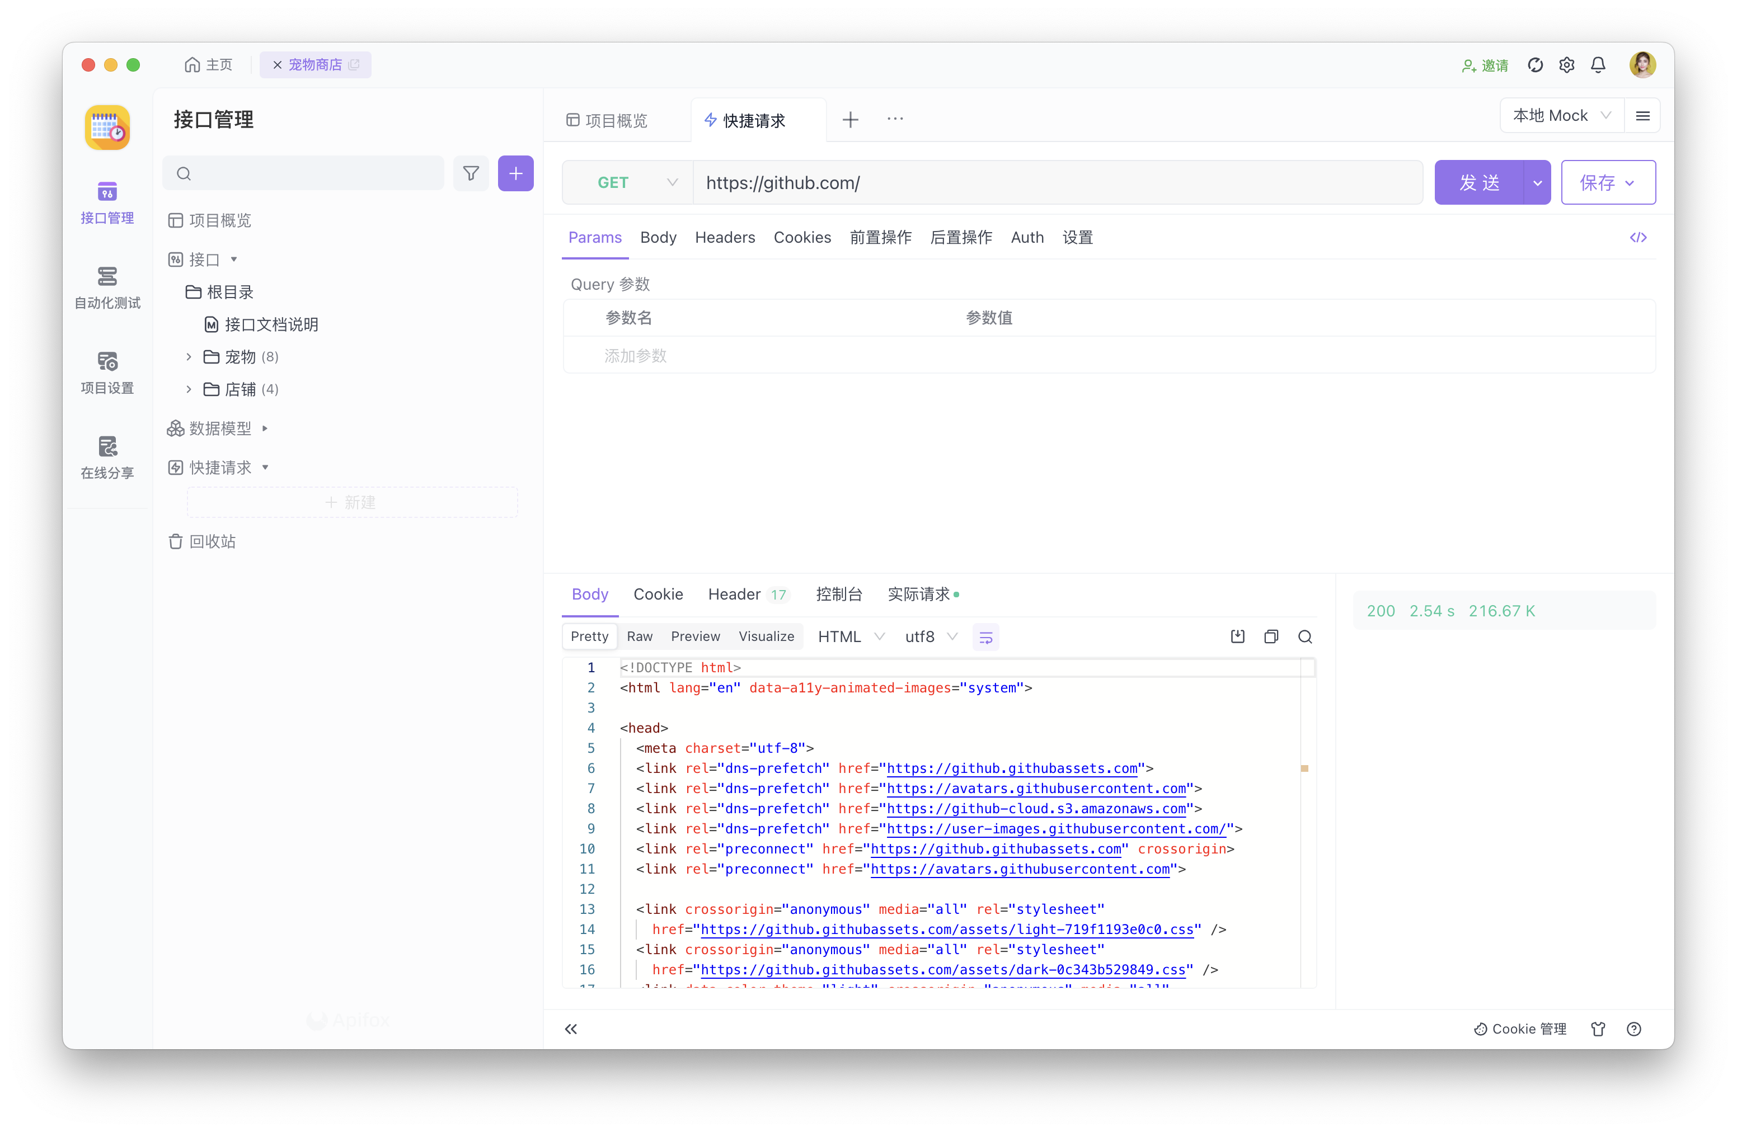1737x1132 pixels.
Task: Open the githubassets.com link on line 6
Action: pyautogui.click(x=1012, y=768)
